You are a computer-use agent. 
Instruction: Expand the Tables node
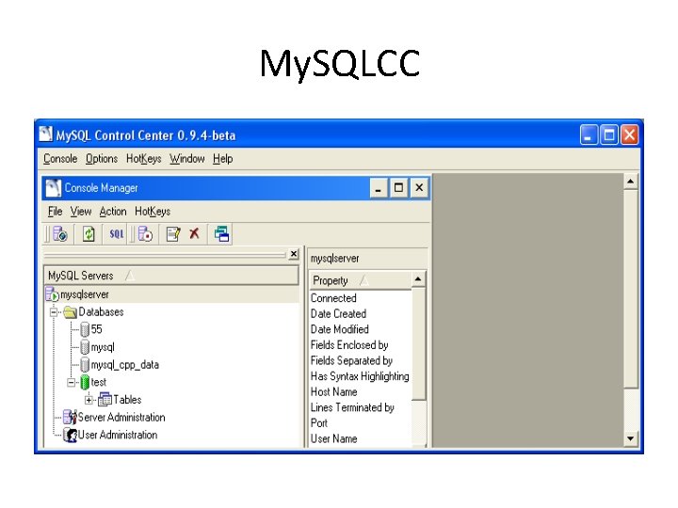[x=89, y=400]
